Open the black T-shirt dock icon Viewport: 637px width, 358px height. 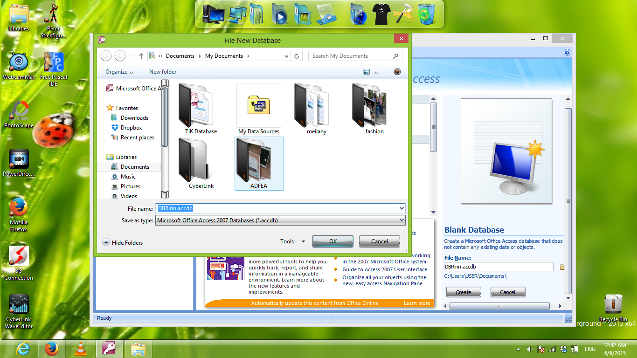click(x=381, y=14)
